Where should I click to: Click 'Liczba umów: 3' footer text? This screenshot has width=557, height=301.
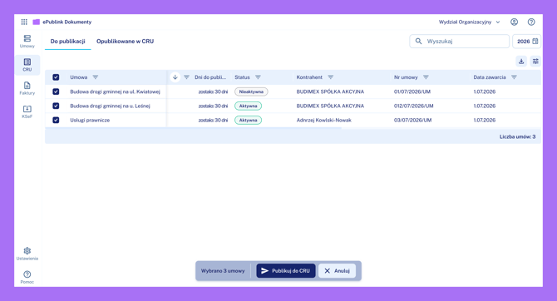point(518,137)
